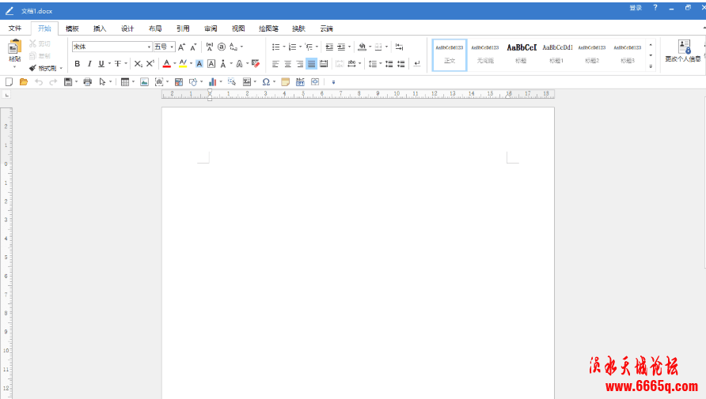Expand the styles gallery more arrow
Viewport: 706px width, 399px height.
[651, 66]
